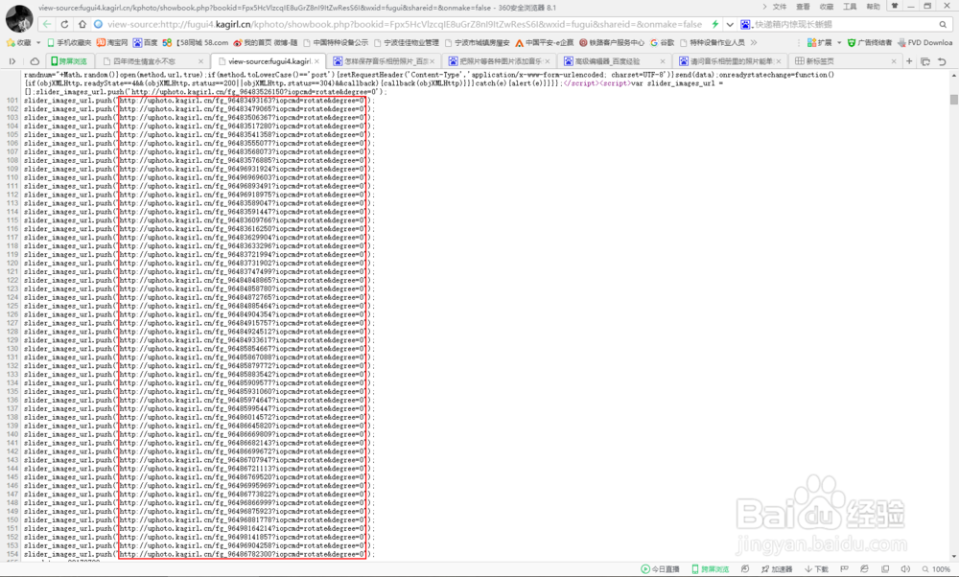Open the 手机收藏夹 bookmark
The height and width of the screenshot is (577, 959).
pyautogui.click(x=68, y=43)
